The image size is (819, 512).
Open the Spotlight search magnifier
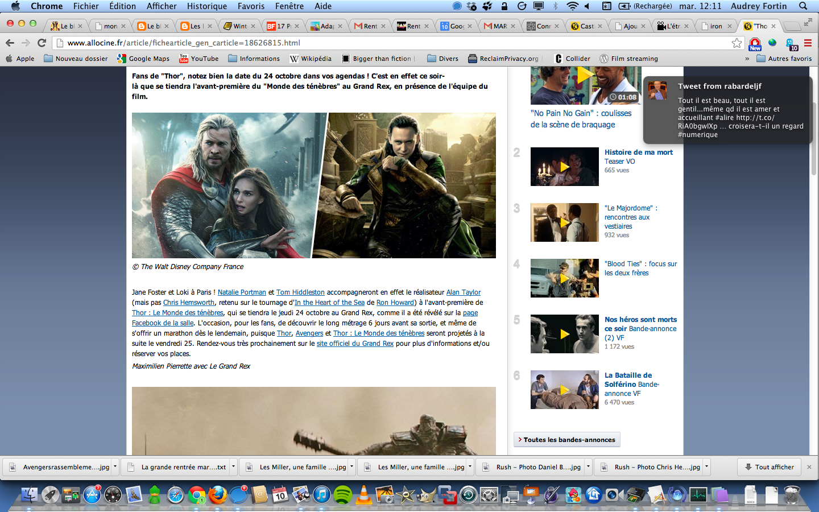pyautogui.click(x=803, y=6)
